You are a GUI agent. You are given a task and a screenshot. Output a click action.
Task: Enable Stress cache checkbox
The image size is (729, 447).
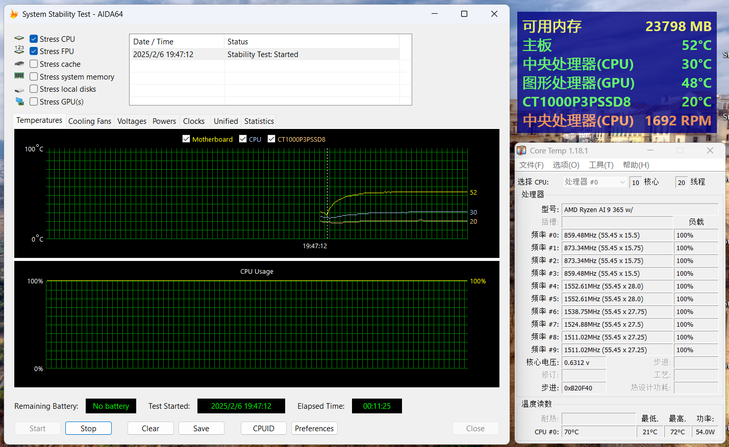(34, 64)
